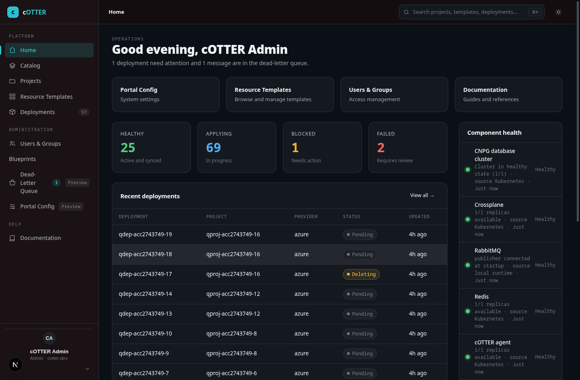Click the CNPG database cluster green status dot
The image size is (580, 380).
click(x=467, y=170)
